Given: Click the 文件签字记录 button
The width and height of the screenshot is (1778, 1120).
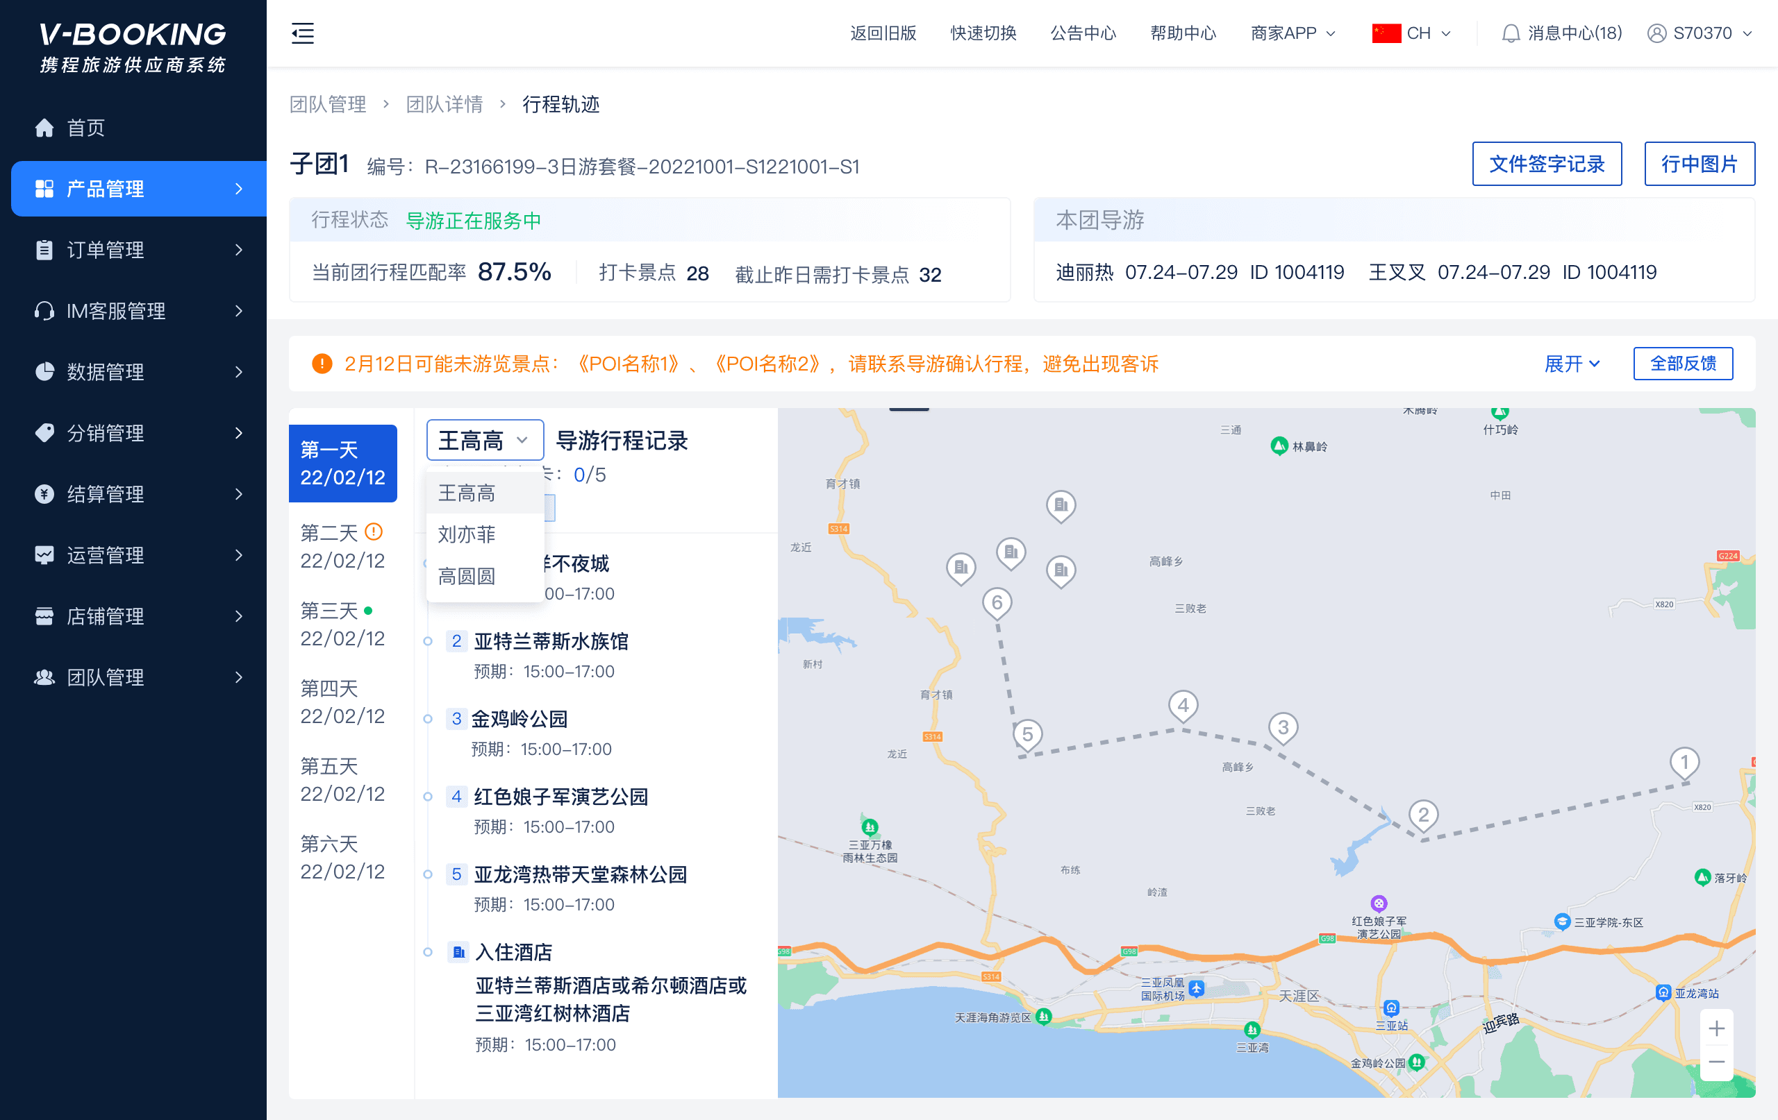Looking at the screenshot, I should tap(1546, 164).
